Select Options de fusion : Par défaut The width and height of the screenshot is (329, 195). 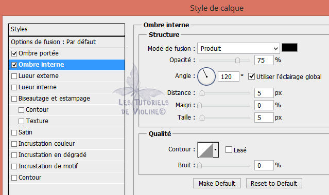[x=67, y=42]
